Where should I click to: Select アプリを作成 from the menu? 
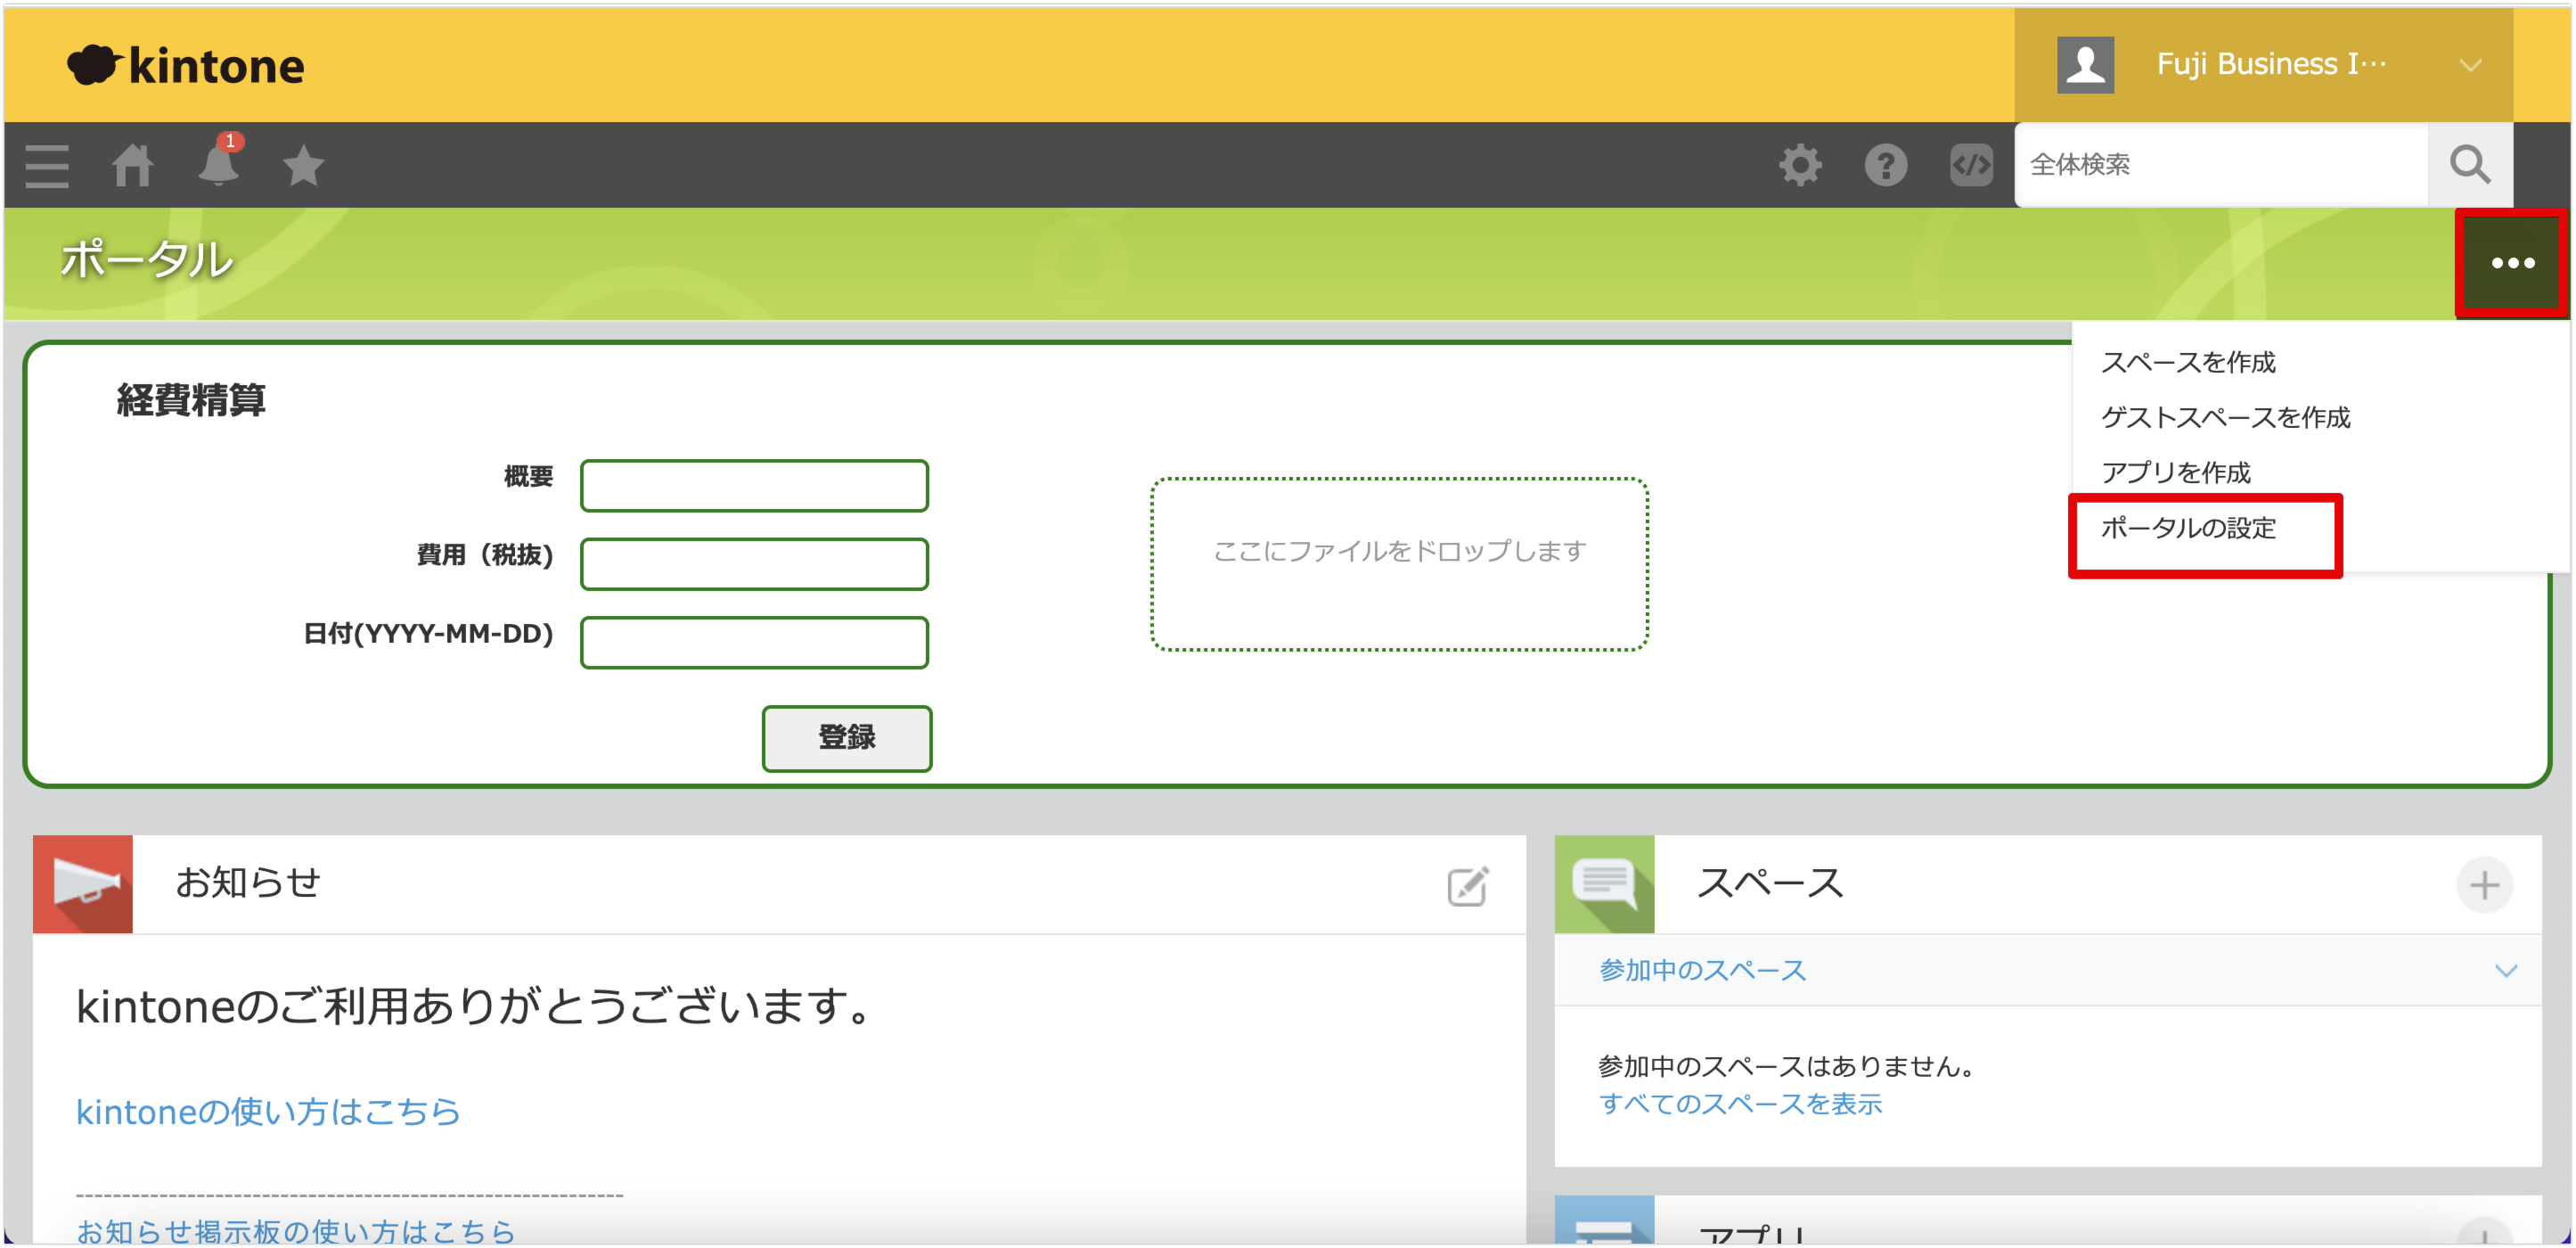click(2175, 472)
